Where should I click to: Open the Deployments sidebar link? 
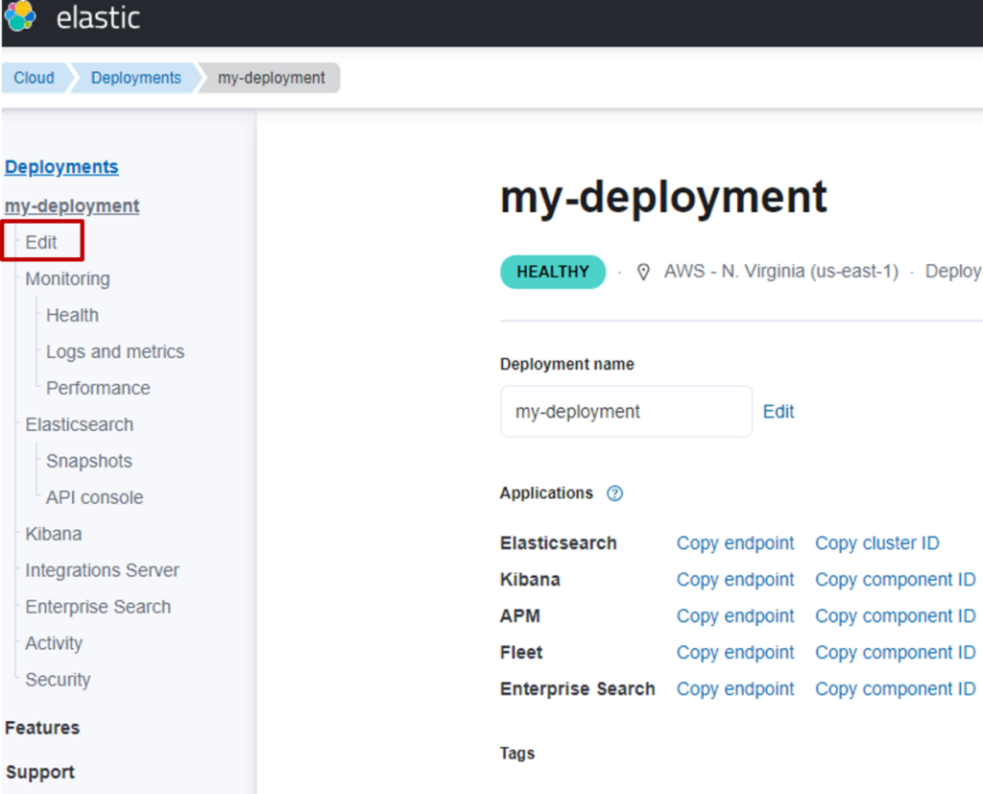61,167
